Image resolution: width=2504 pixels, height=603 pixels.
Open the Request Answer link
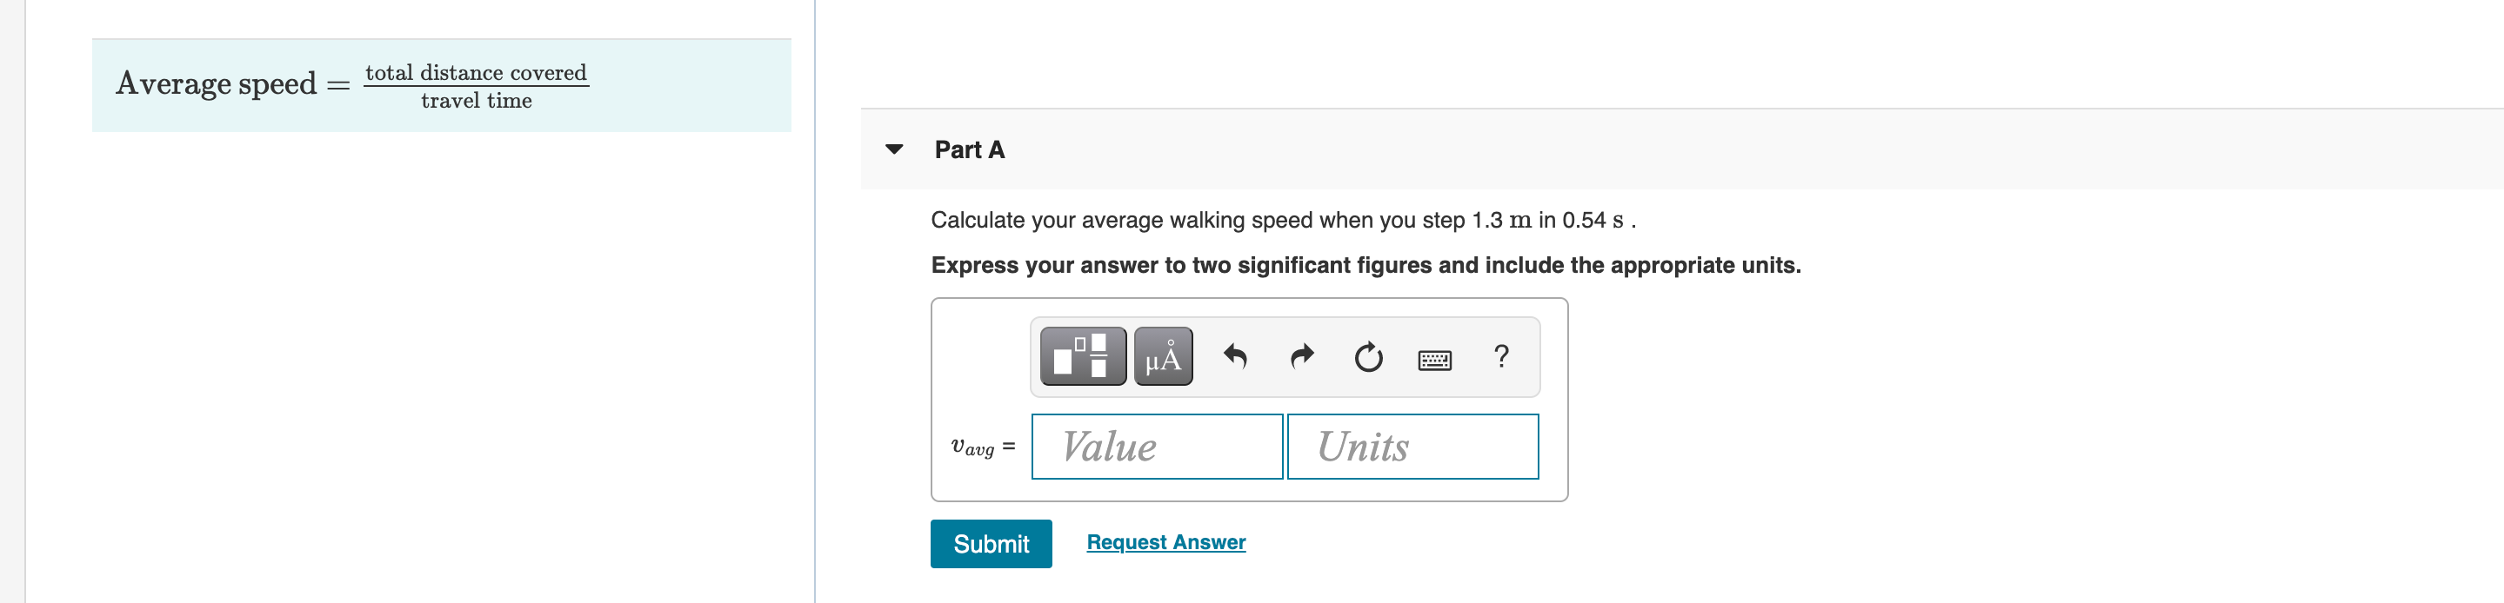coord(1165,542)
